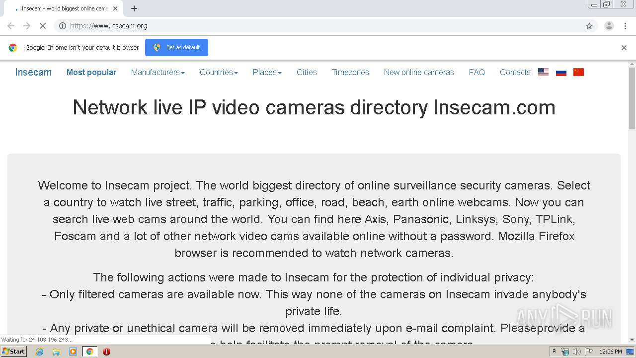Go to New online cameras
The height and width of the screenshot is (358, 636).
(x=419, y=72)
